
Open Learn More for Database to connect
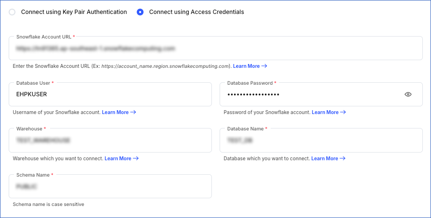pos(328,158)
